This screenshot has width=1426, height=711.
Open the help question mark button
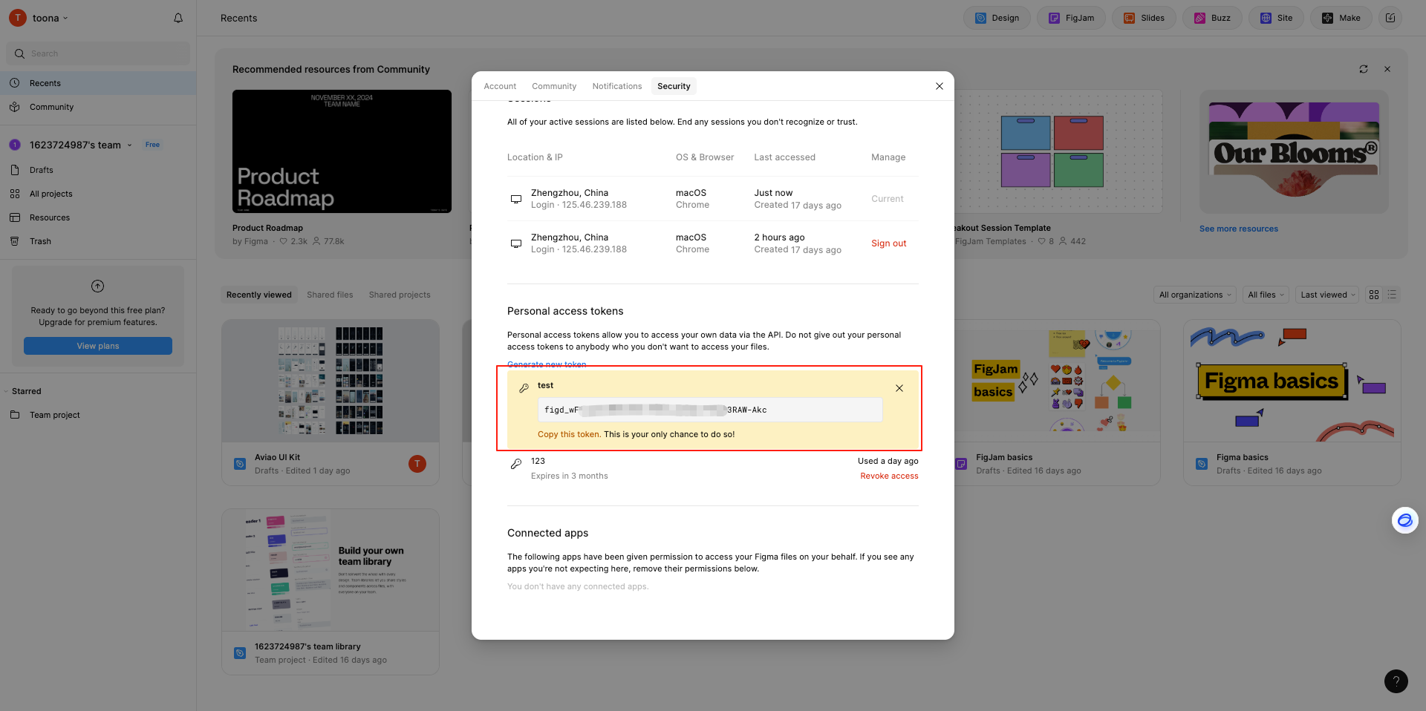pos(1396,681)
